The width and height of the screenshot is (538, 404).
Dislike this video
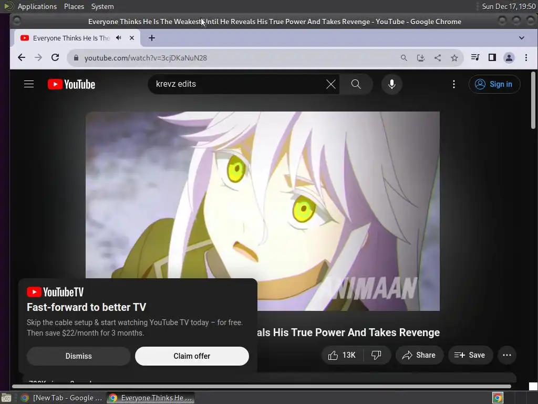pyautogui.click(x=377, y=355)
